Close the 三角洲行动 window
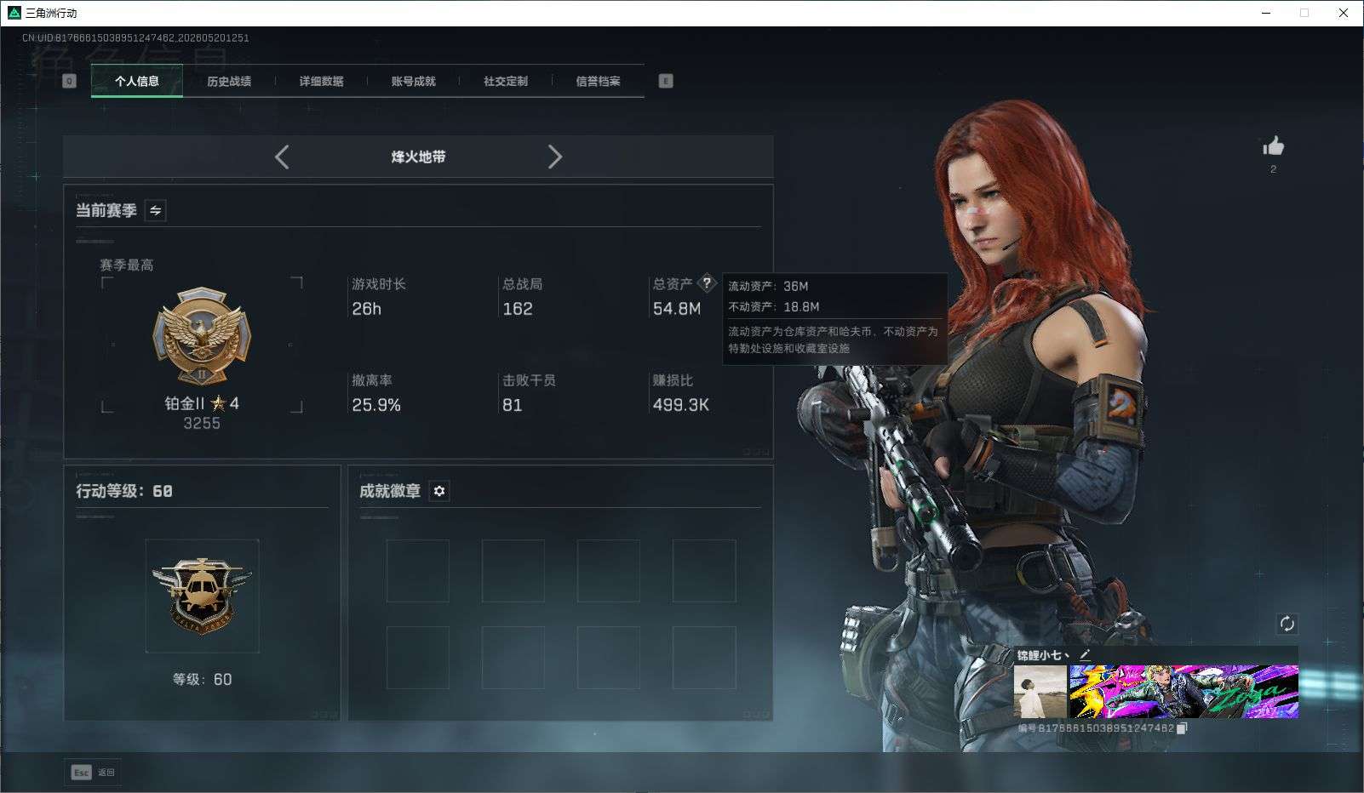 (x=1344, y=13)
